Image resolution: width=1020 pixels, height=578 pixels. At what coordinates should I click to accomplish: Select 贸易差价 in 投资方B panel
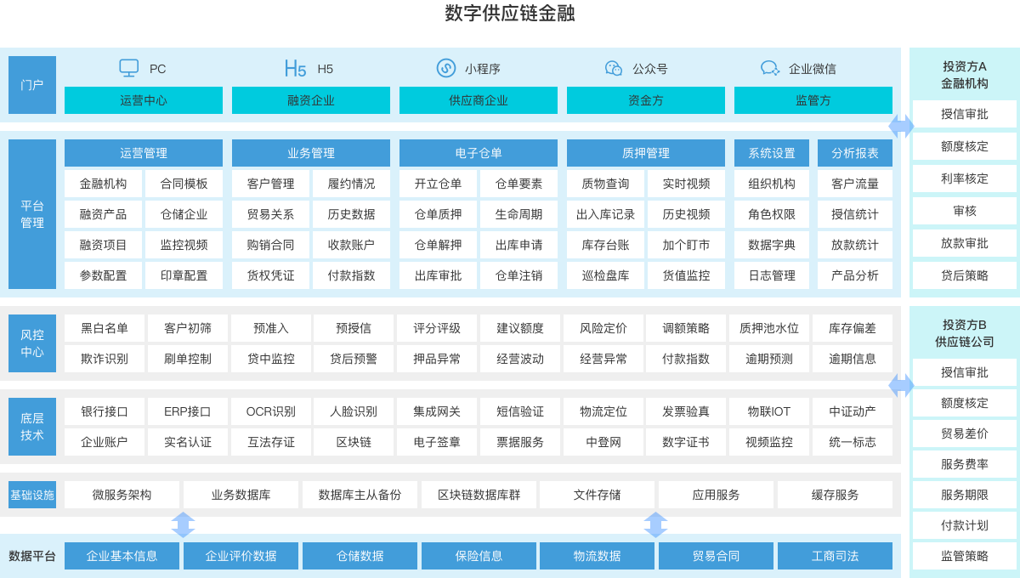pyautogui.click(x=965, y=433)
